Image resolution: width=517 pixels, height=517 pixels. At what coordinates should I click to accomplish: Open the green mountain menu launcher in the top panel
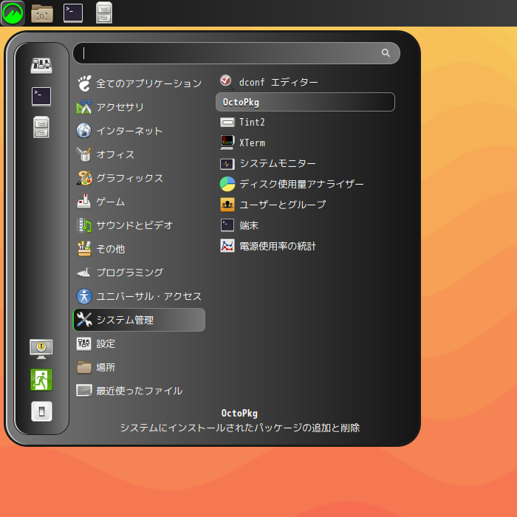click(13, 13)
